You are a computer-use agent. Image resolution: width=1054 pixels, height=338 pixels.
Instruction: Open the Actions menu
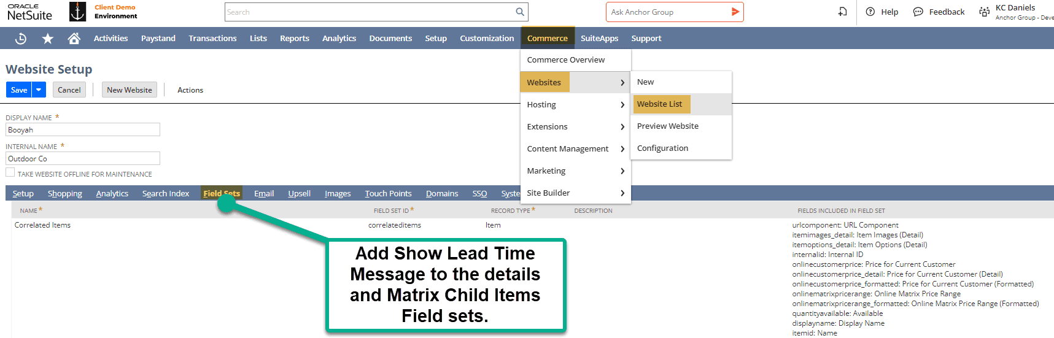tap(190, 90)
